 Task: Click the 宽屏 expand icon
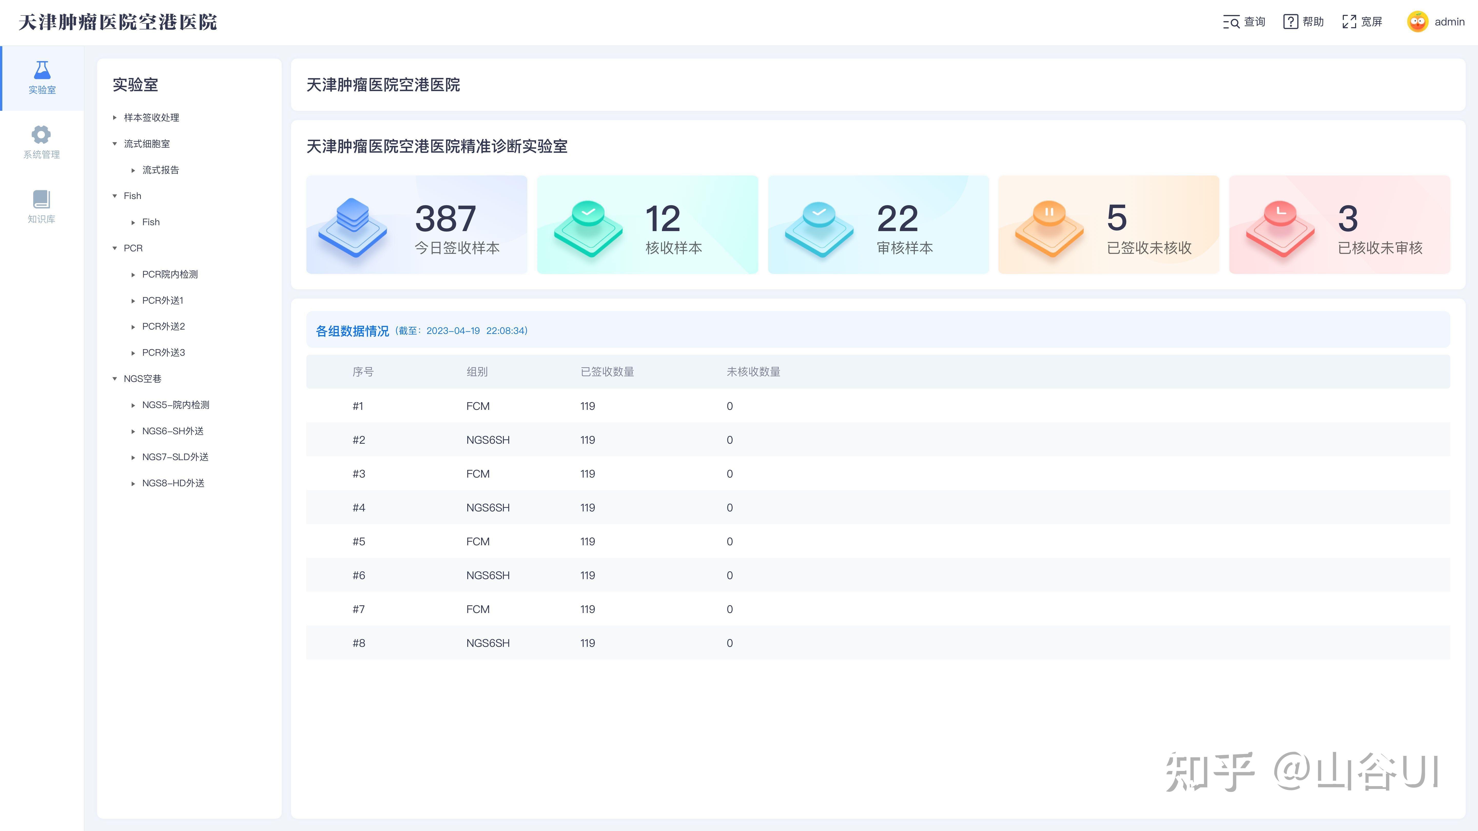(x=1349, y=22)
